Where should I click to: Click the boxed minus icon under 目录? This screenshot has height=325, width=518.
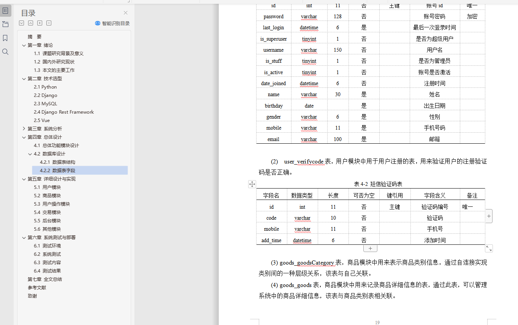click(49, 23)
